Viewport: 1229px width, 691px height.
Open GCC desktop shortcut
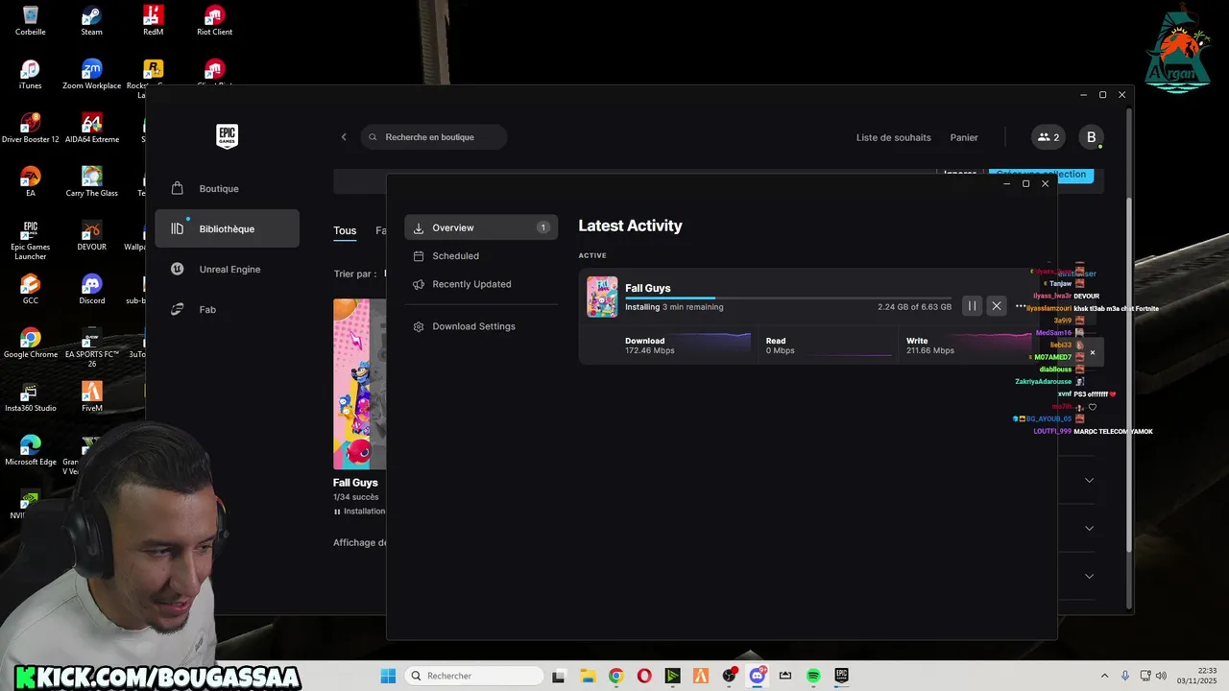(31, 289)
